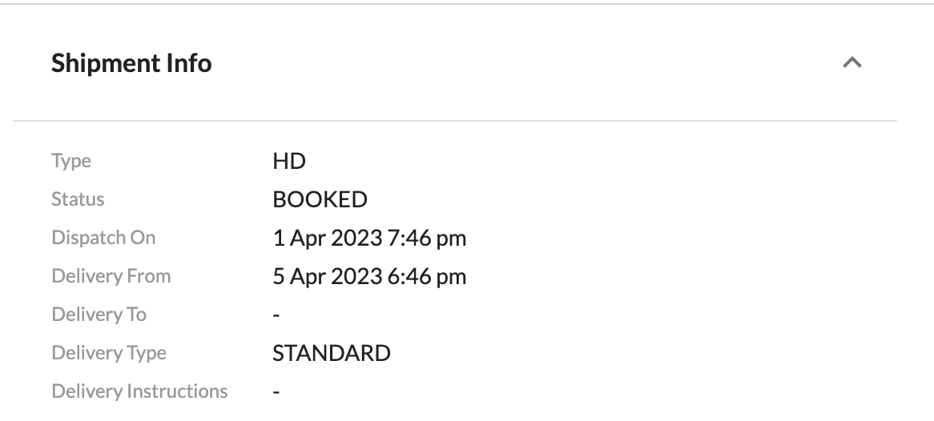Screen dimensions: 934x421
Task: Click the dispatch date 1 Apr 2023
Action: tap(326, 238)
